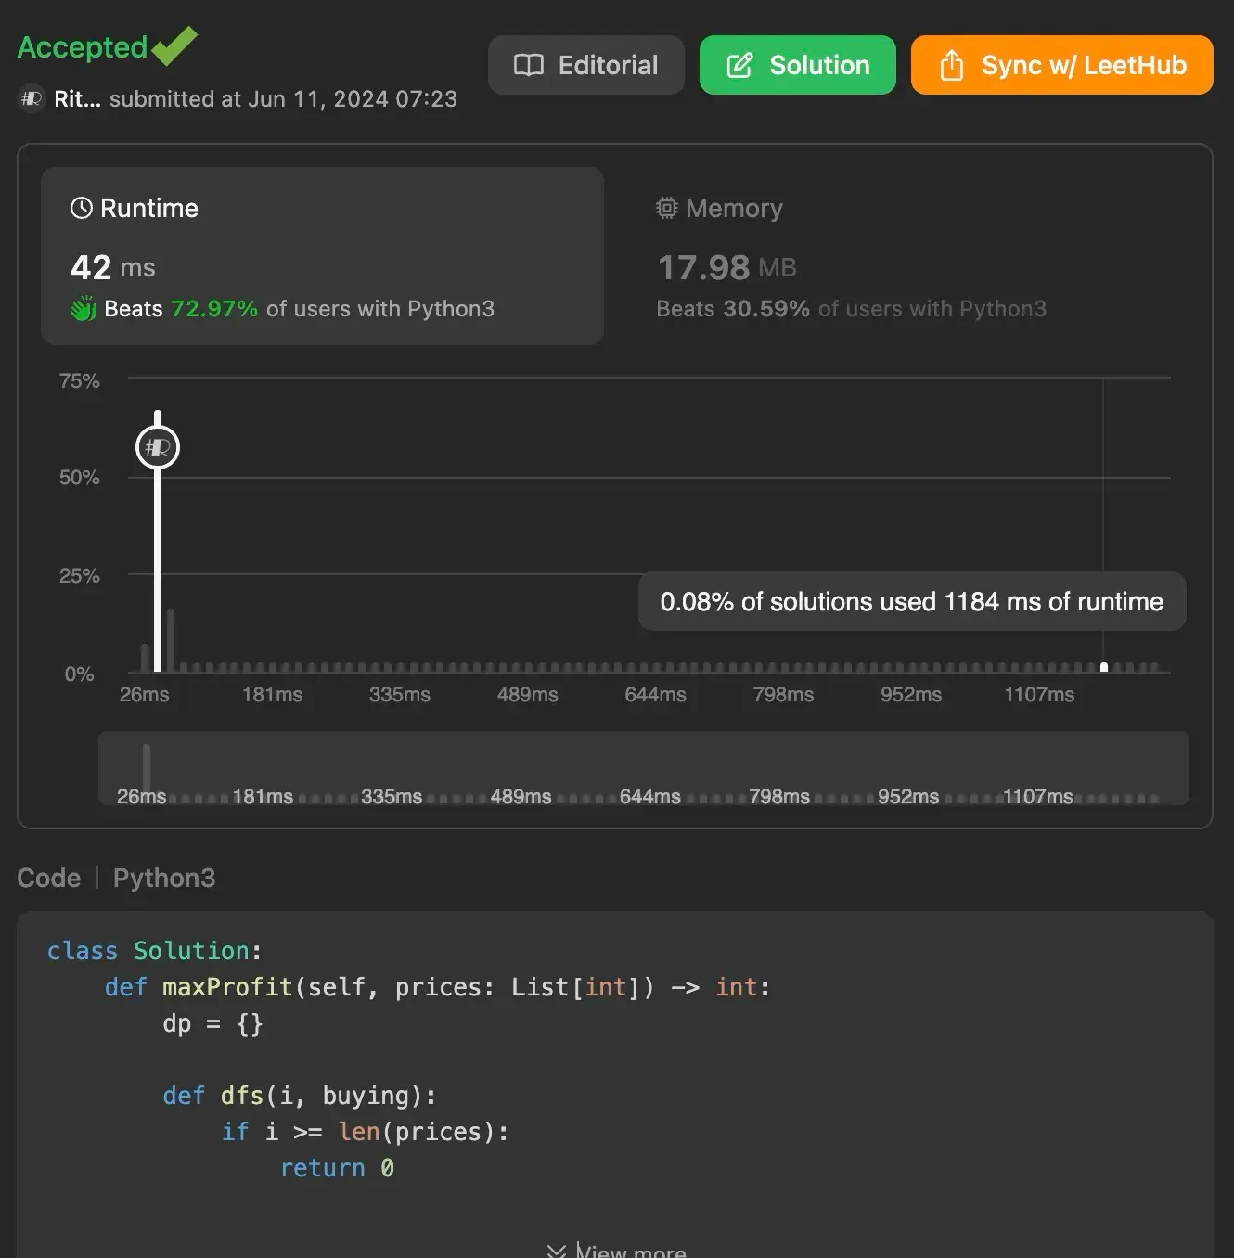Click the clock icon beside Runtime
The image size is (1234, 1258).
[x=81, y=208]
